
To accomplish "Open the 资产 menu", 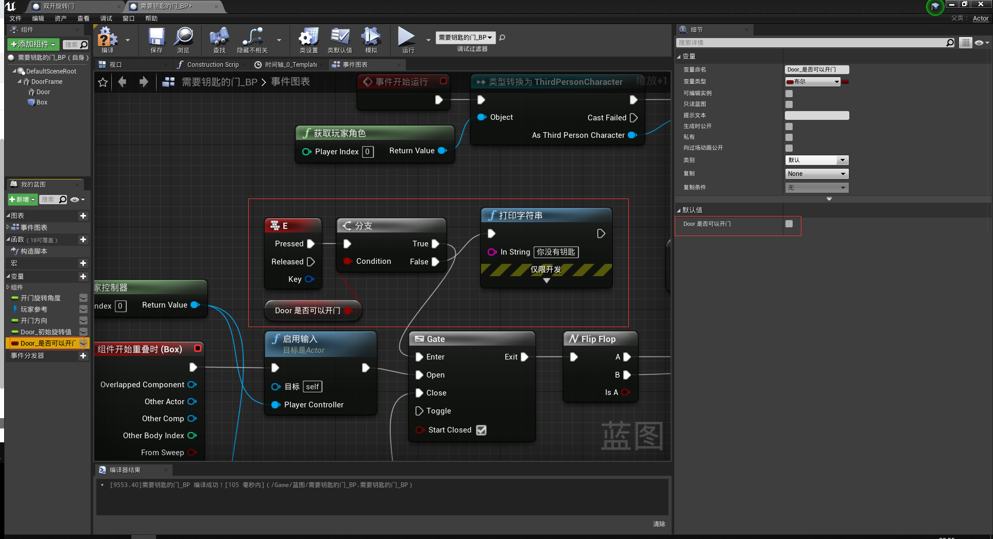I will pos(61,19).
